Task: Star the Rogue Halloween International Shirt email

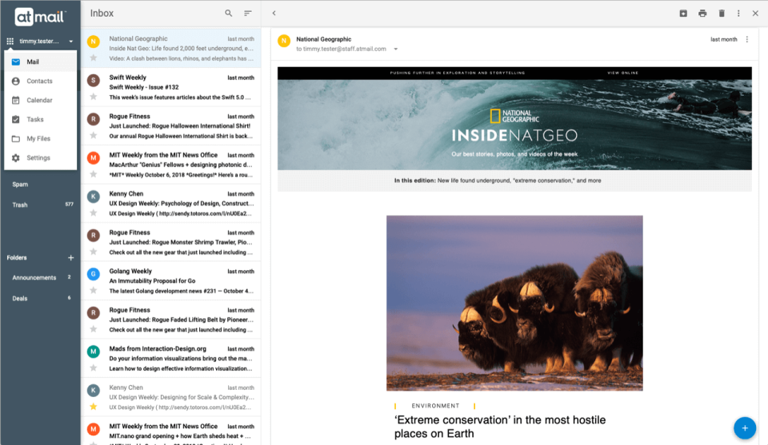Action: 93,136
